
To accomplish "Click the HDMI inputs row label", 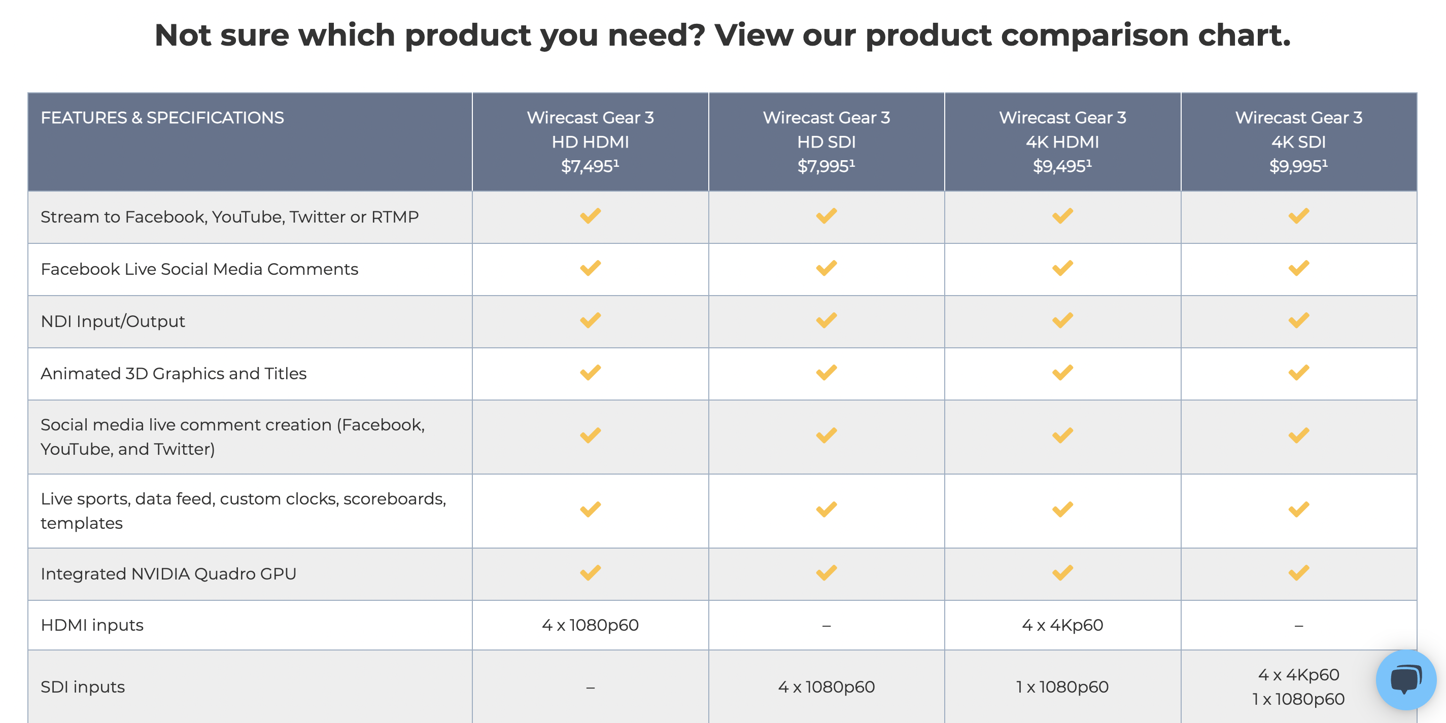I will coord(92,625).
